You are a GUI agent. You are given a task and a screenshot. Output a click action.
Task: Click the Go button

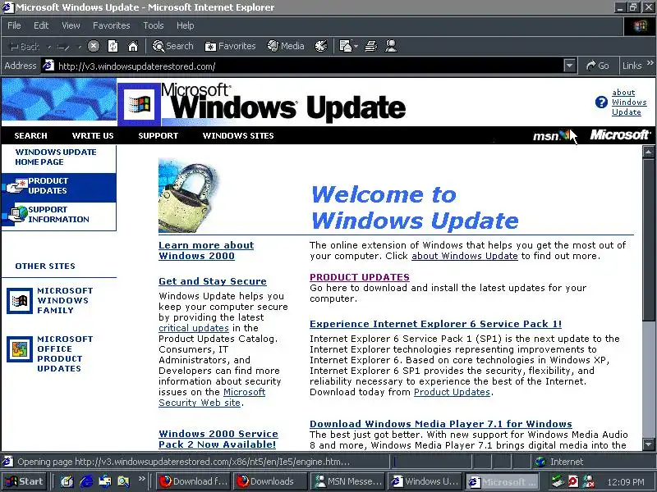point(598,66)
